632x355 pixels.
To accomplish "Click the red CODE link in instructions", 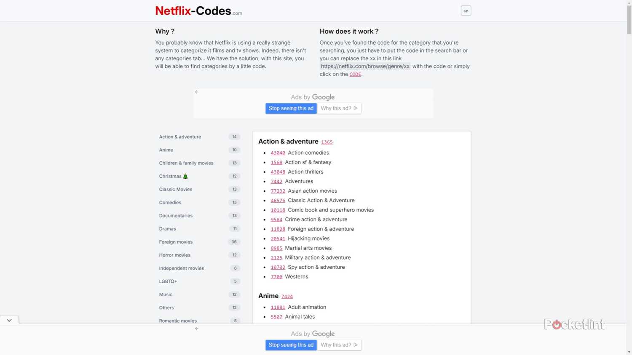I will (355, 74).
